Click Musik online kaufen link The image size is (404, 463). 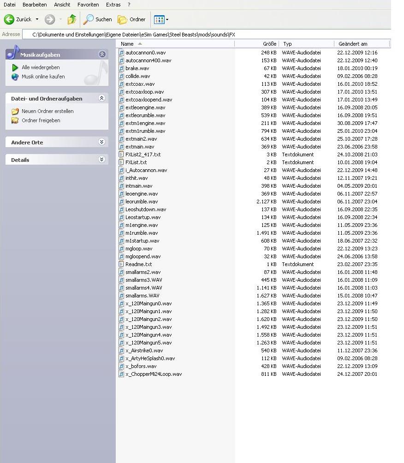coord(43,77)
